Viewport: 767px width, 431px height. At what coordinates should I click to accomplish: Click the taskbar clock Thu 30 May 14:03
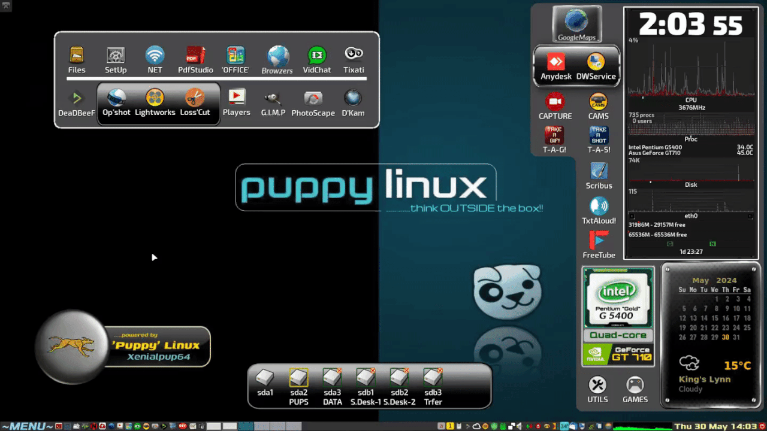(715, 427)
